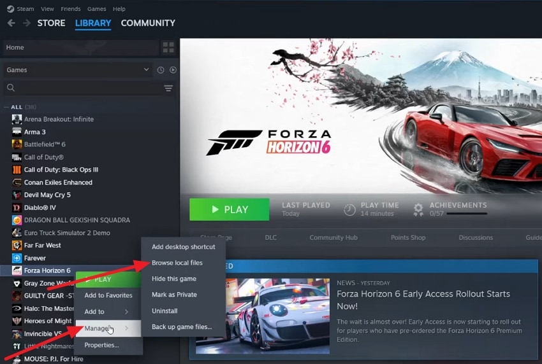542x364 pixels.
Task: Open the Games filter dropdown
Action: pyautogui.click(x=78, y=70)
